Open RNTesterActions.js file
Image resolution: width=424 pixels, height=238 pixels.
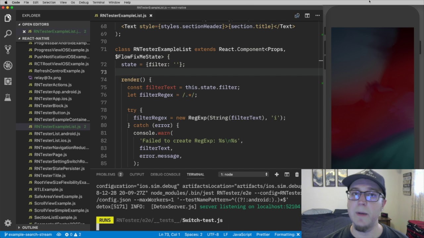(53, 85)
